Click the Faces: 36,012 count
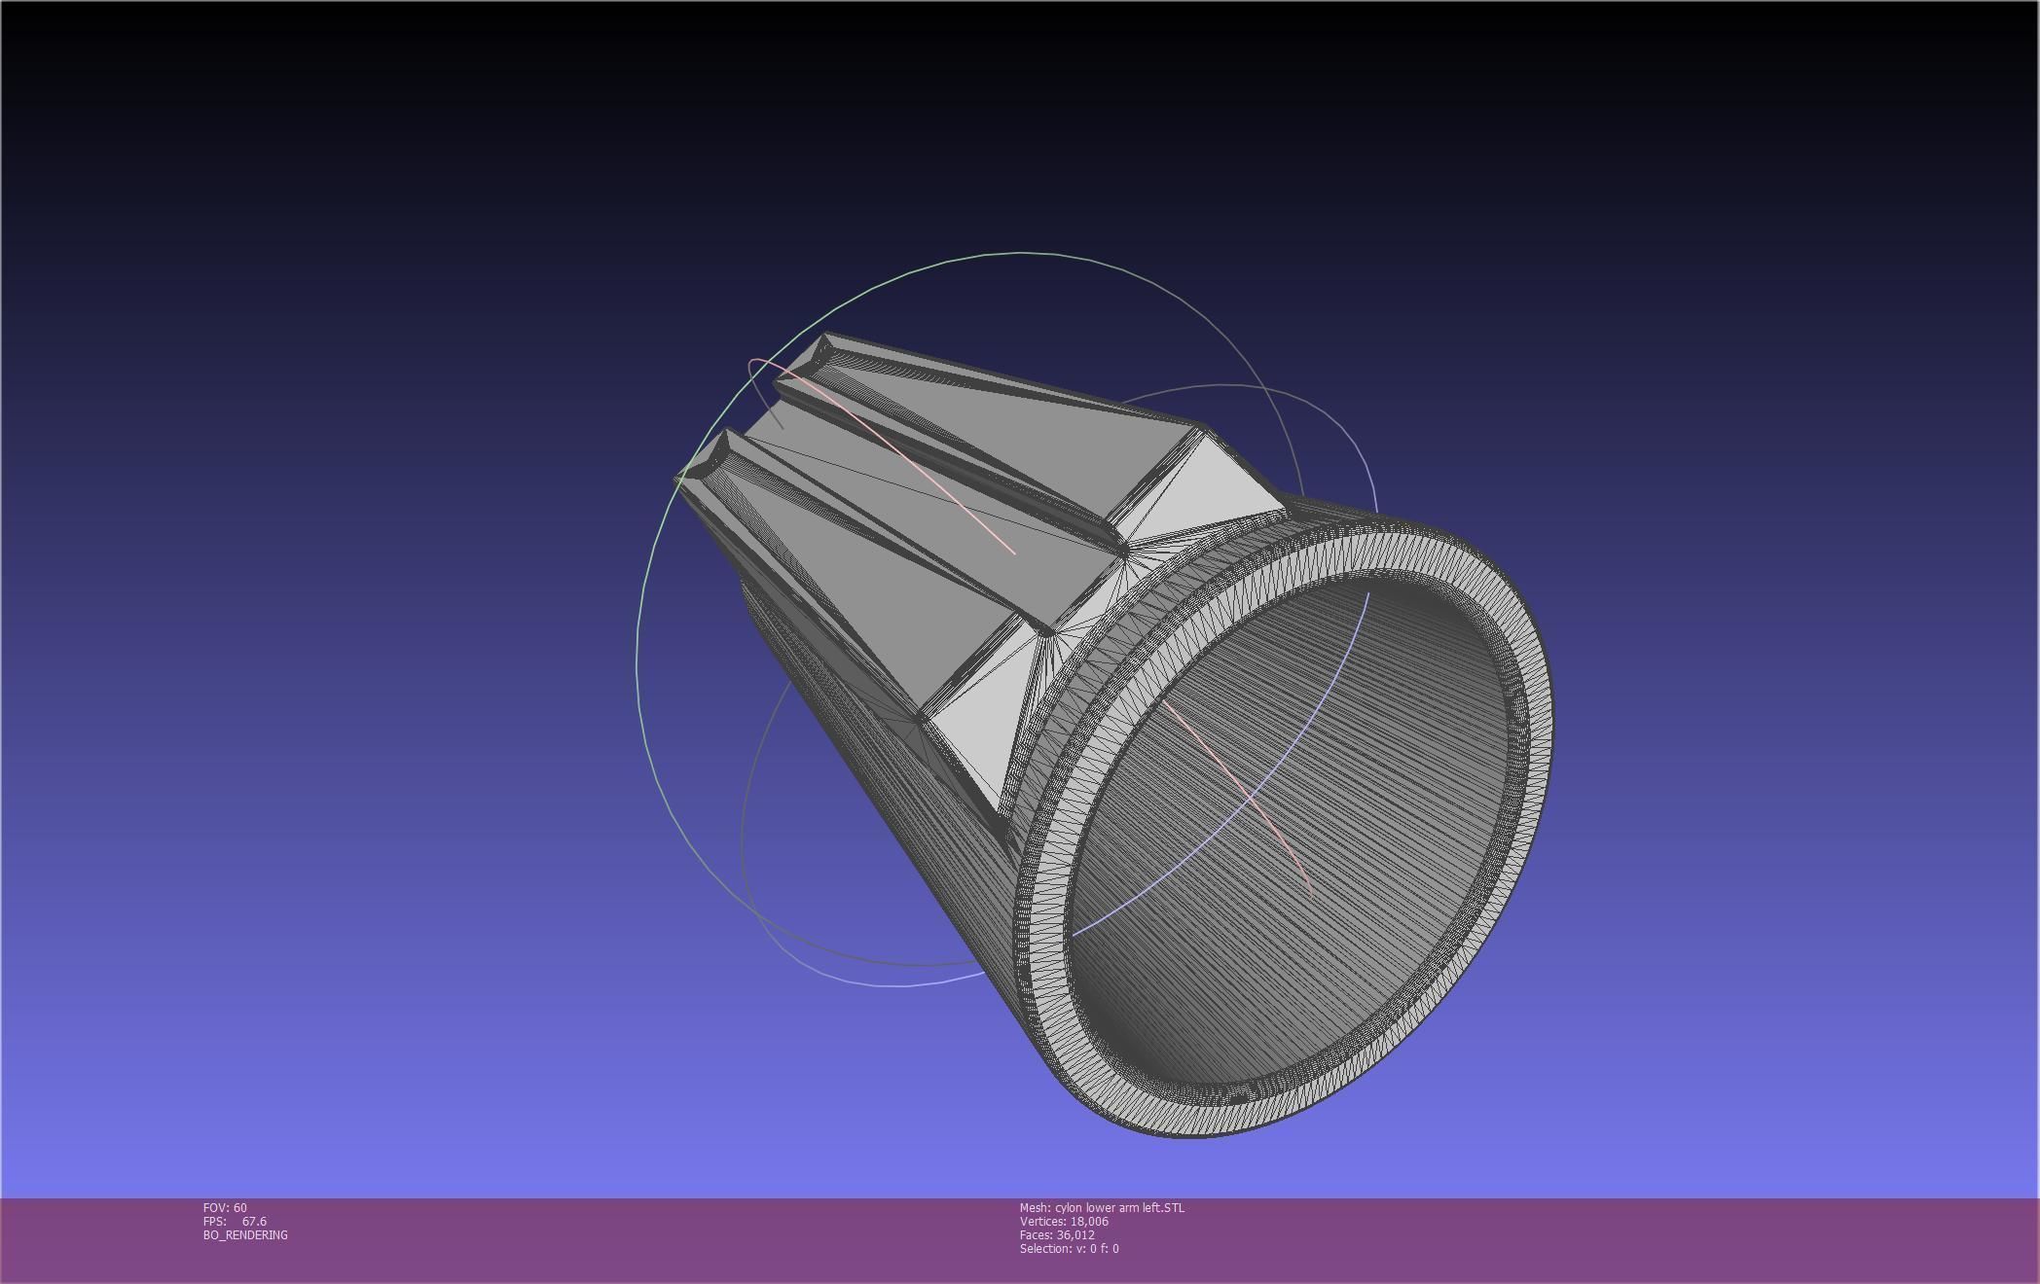Viewport: 2040px width, 1284px height. click(1057, 1234)
